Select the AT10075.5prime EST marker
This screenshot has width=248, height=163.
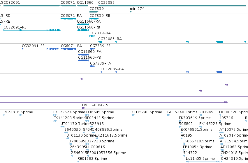(x=221, y=132)
